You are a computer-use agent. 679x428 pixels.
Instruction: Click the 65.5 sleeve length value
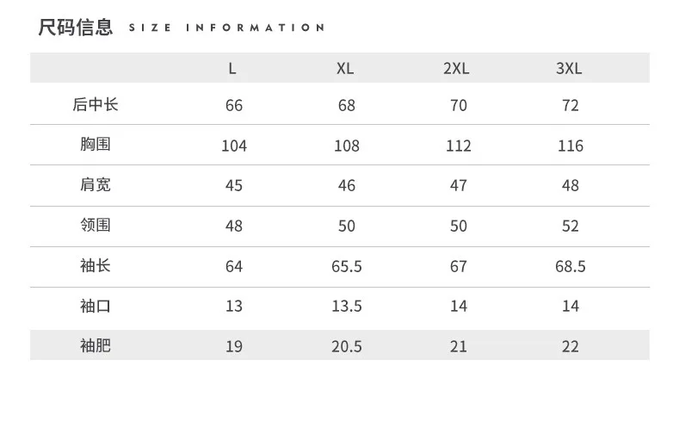(x=347, y=266)
